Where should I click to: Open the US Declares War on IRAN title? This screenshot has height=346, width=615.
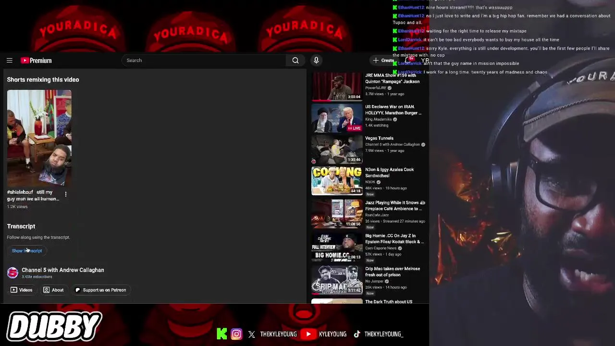[393, 110]
